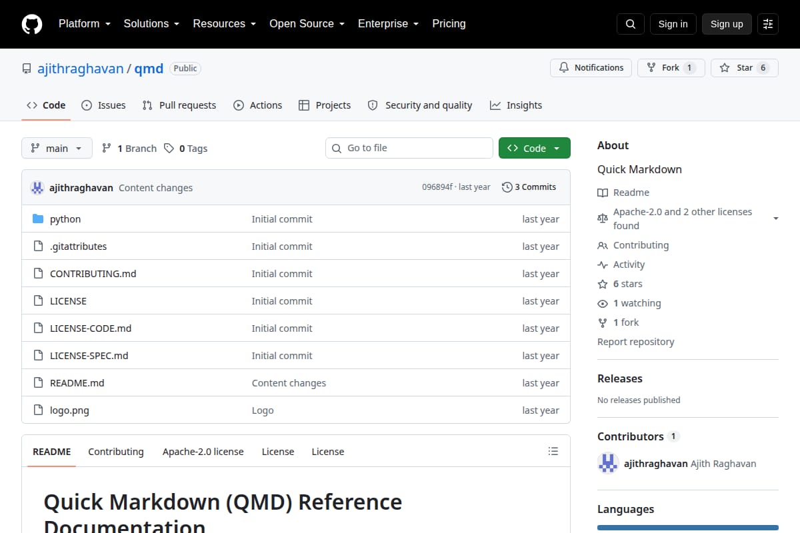
Task: Click the Languages color bar
Action: tap(688, 528)
